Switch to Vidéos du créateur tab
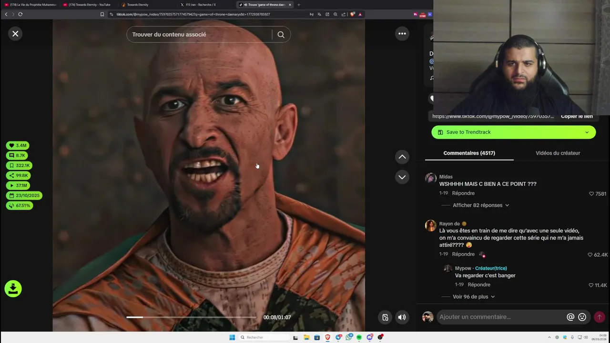Viewport: 610px width, 343px height. tap(558, 153)
